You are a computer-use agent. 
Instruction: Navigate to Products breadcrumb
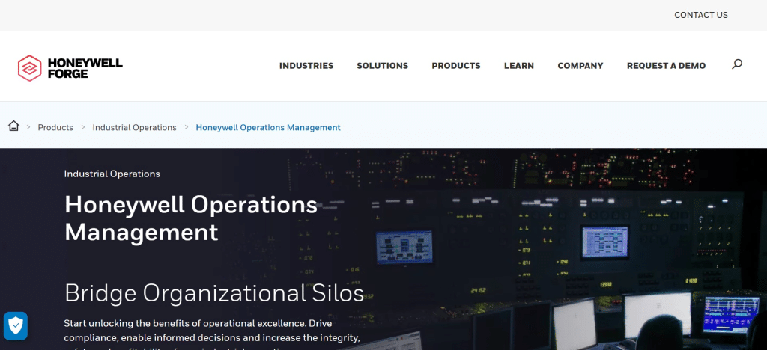click(x=55, y=127)
